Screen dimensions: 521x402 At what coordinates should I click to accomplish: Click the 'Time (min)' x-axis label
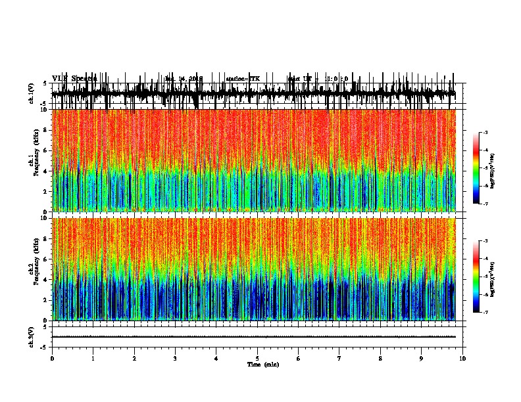point(263,365)
